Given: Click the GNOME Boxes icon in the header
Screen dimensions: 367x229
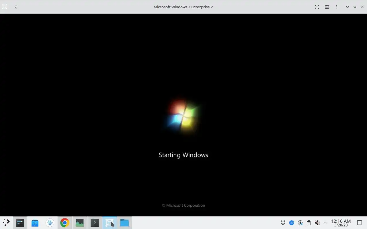Looking at the screenshot, I should (x=5, y=7).
